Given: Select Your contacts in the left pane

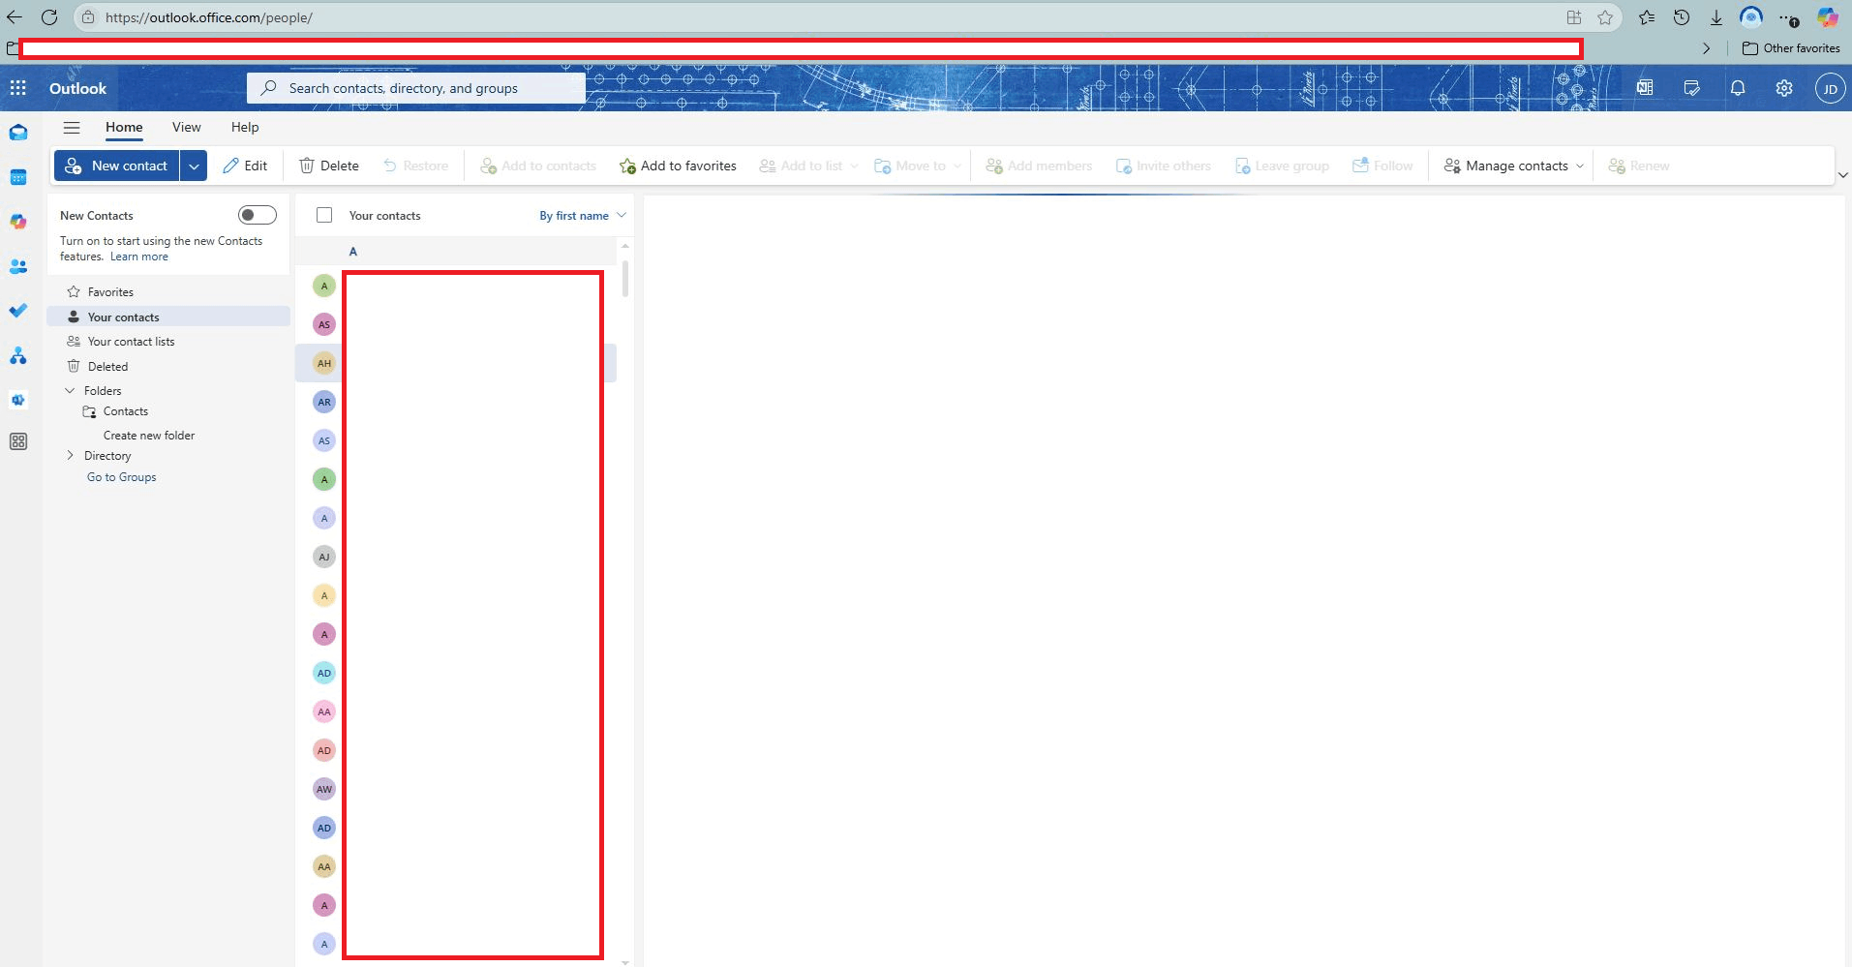Looking at the screenshot, I should pos(168,317).
